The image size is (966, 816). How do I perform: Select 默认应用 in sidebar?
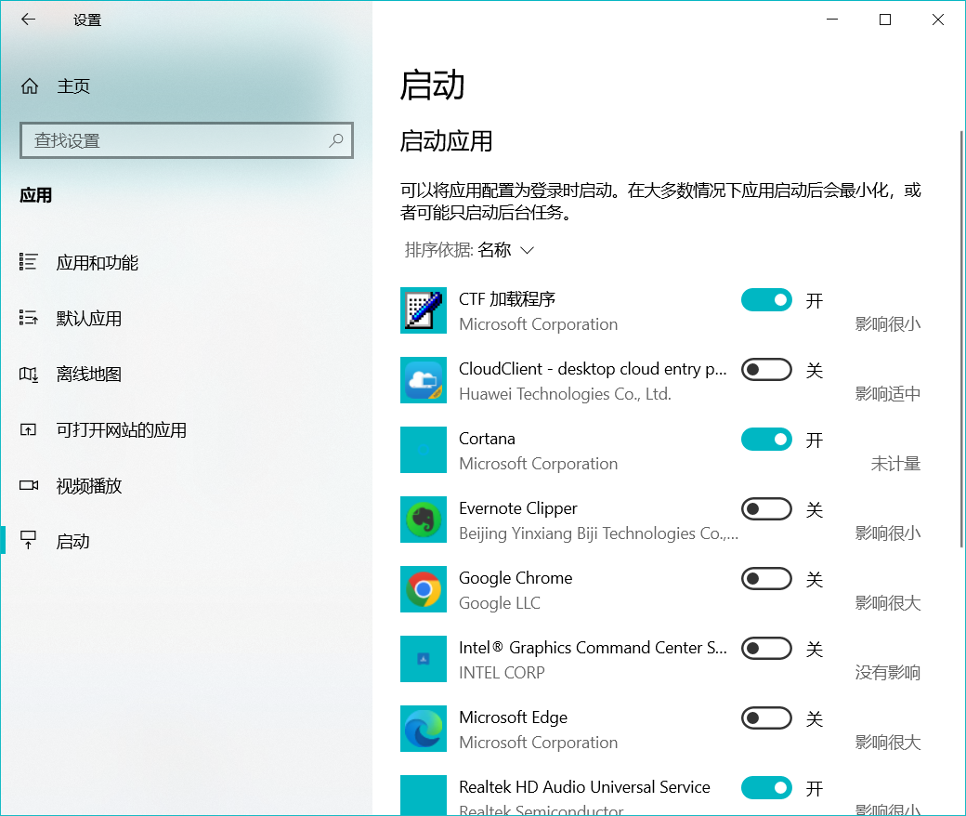(186, 318)
